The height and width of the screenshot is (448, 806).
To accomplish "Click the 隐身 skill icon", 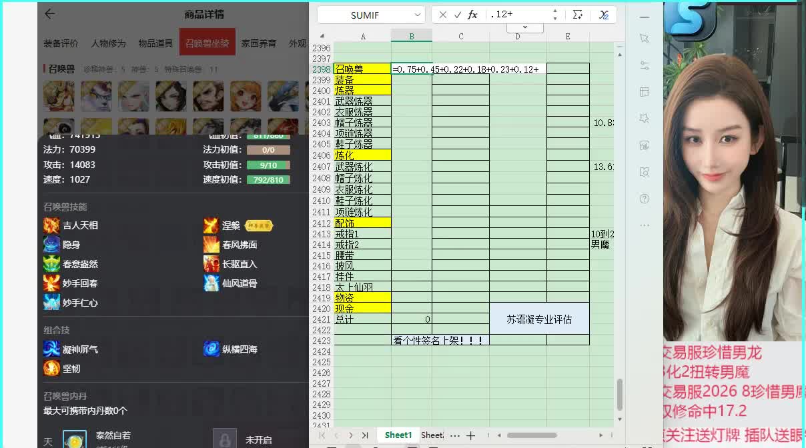I will point(51,245).
